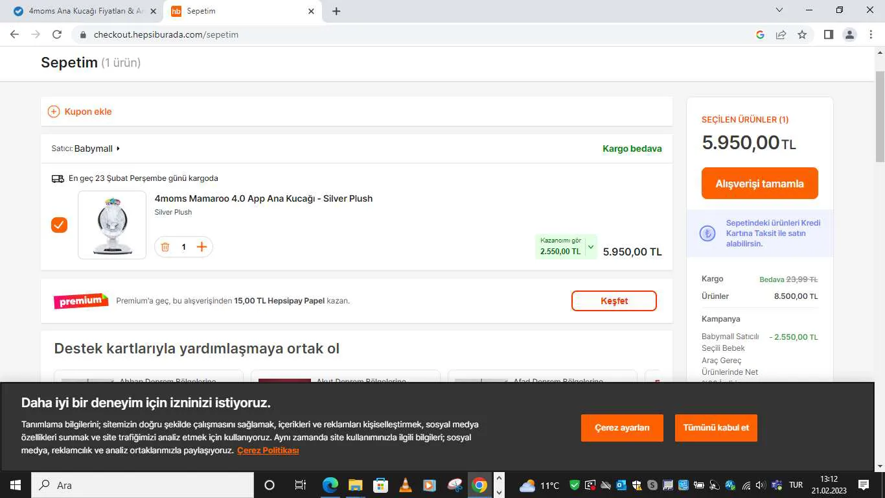The height and width of the screenshot is (498, 885).
Task: Select the Sepetim tab
Action: [x=242, y=11]
